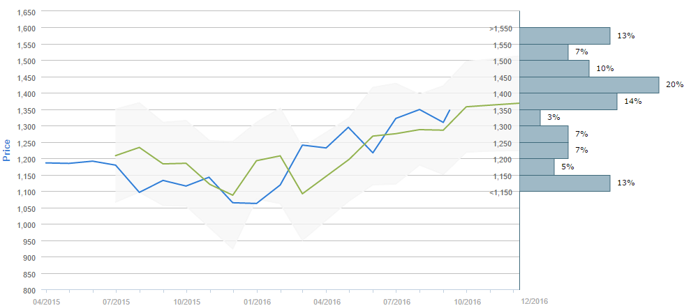Select the 7% bar directly under the top bar
This screenshot has width=691, height=306.
pos(544,52)
